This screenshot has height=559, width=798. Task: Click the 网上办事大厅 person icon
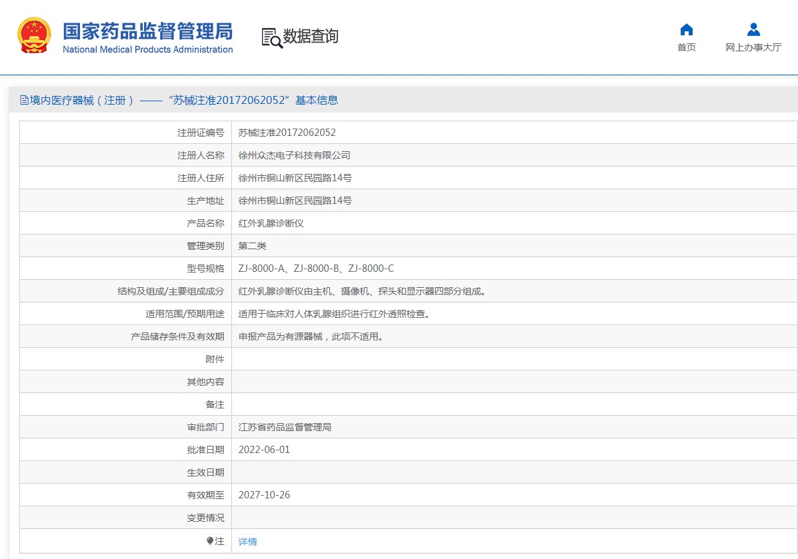click(x=753, y=30)
